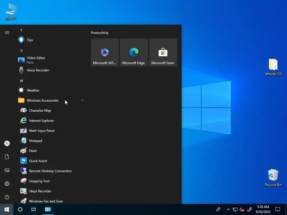This screenshot has width=287, height=215.
Task: Open Voice Recorder
Action: (51, 70)
